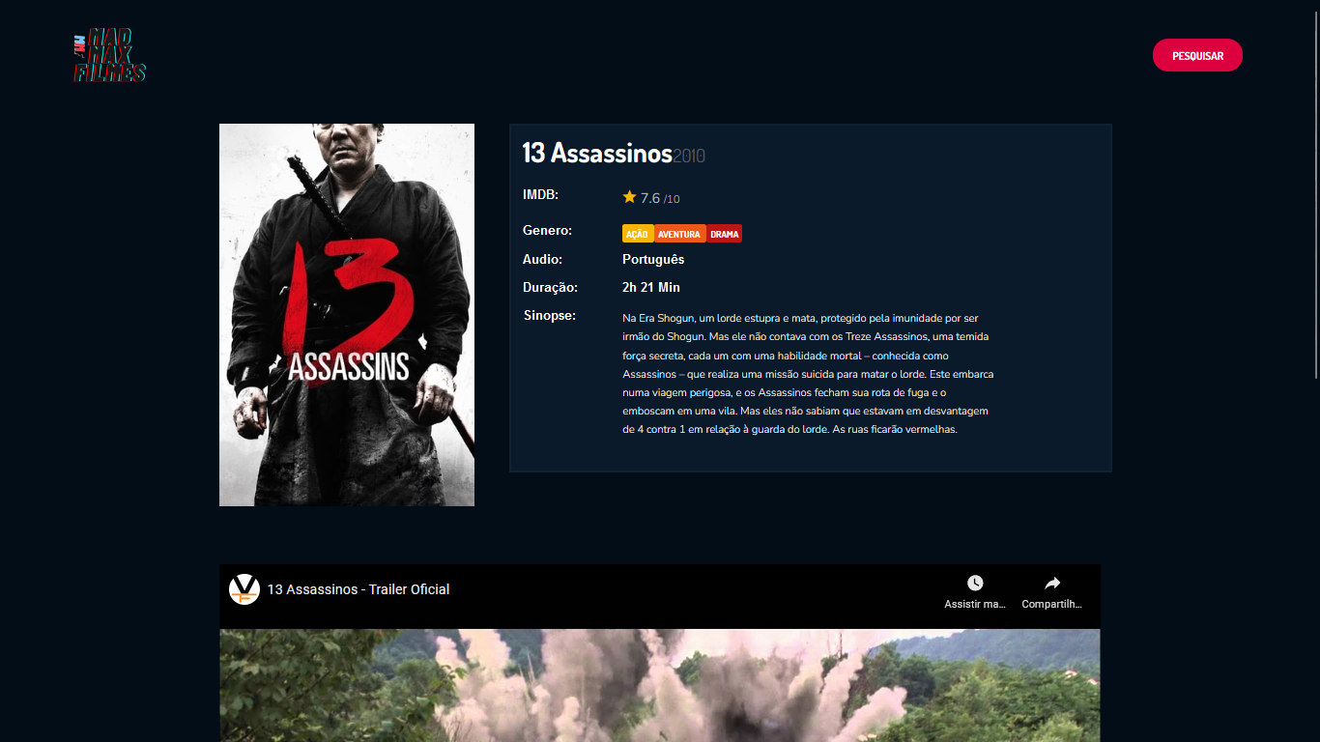Open the '13 Assassinos - Trailer Oficial' title link
The image size is (1320, 742).
click(359, 589)
